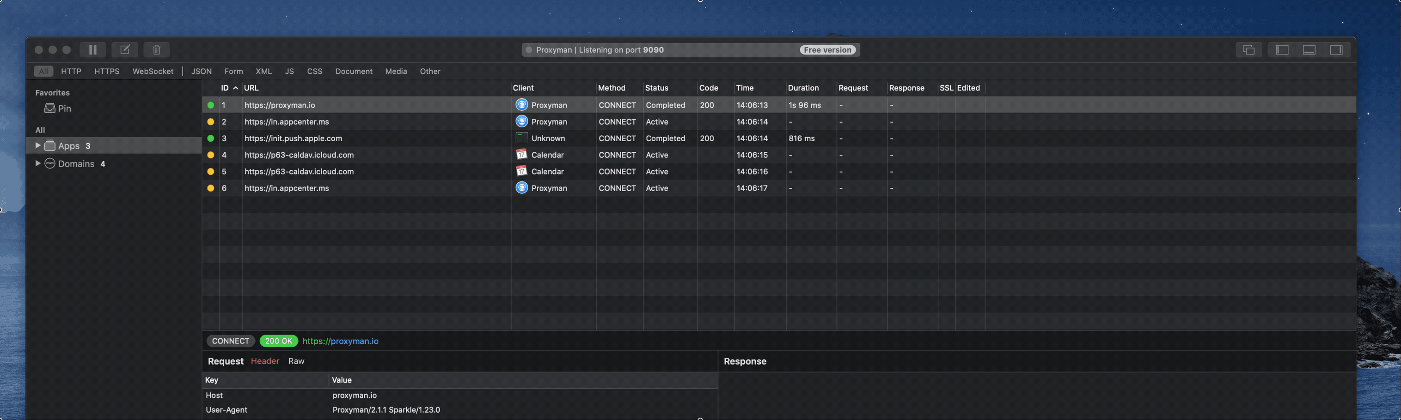Click the Domains globe icon in sidebar
Viewport: 1401px width, 420px height.
click(49, 163)
